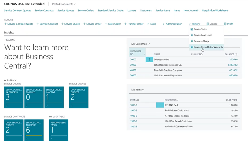Viewport: 248px width, 142px height.
Task: Sort by the Customer No. column header
Action: coord(136,53)
